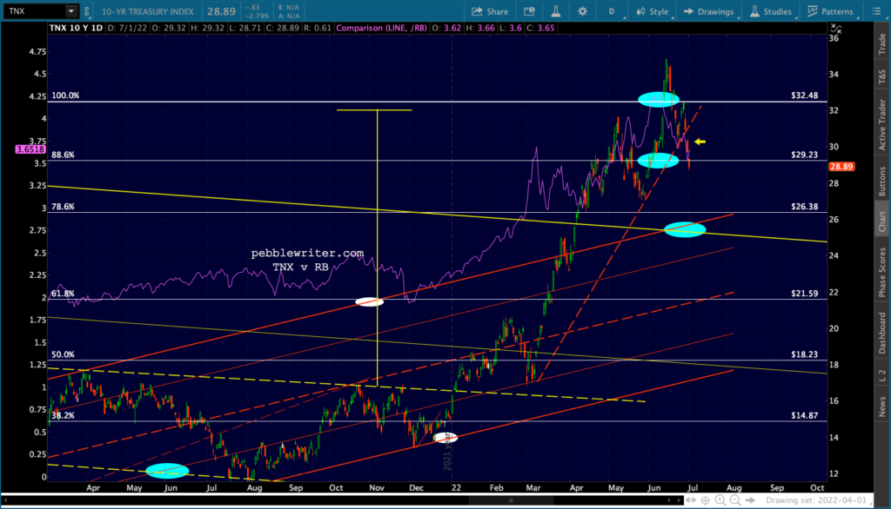The height and width of the screenshot is (509, 891).
Task: Open the D timeframe dropdown
Action: point(613,11)
